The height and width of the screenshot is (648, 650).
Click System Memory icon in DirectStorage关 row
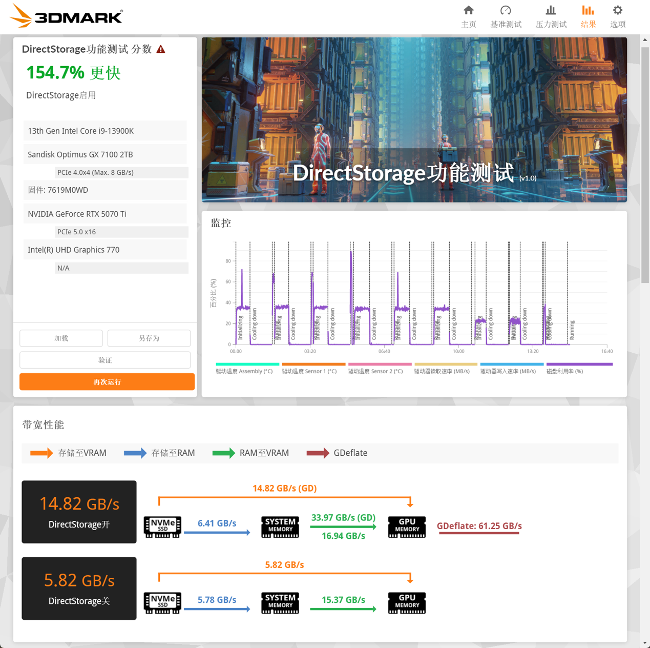[280, 603]
